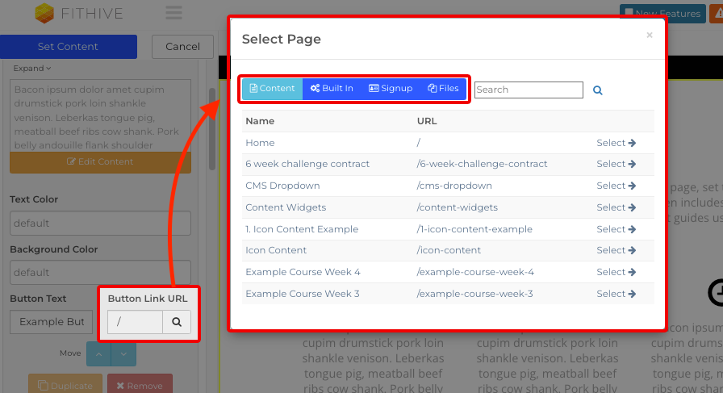Move widget down with the down arrow
Screen dimensions: 723x393
pos(123,353)
